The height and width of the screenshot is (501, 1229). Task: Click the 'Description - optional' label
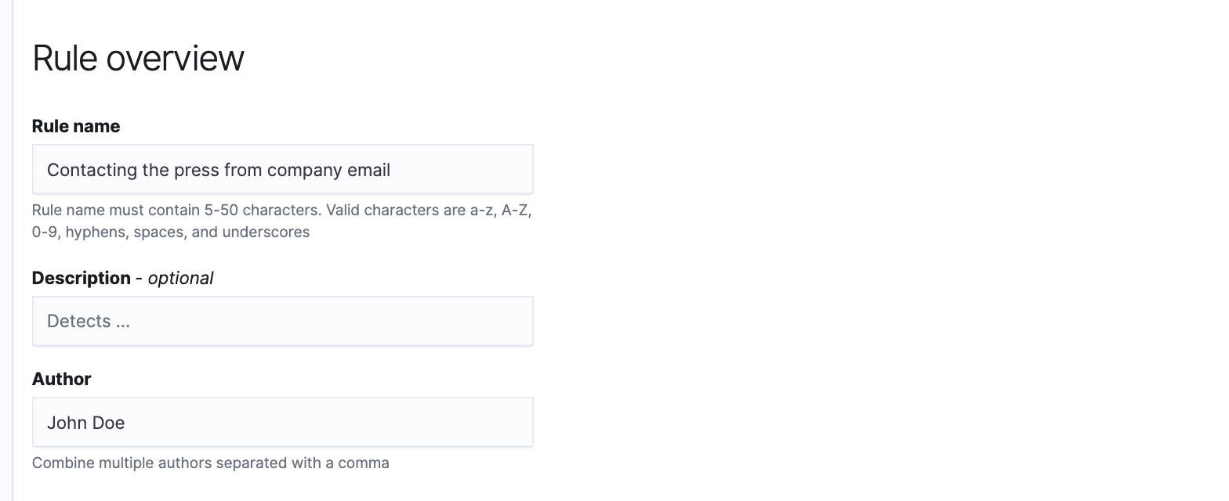(122, 278)
